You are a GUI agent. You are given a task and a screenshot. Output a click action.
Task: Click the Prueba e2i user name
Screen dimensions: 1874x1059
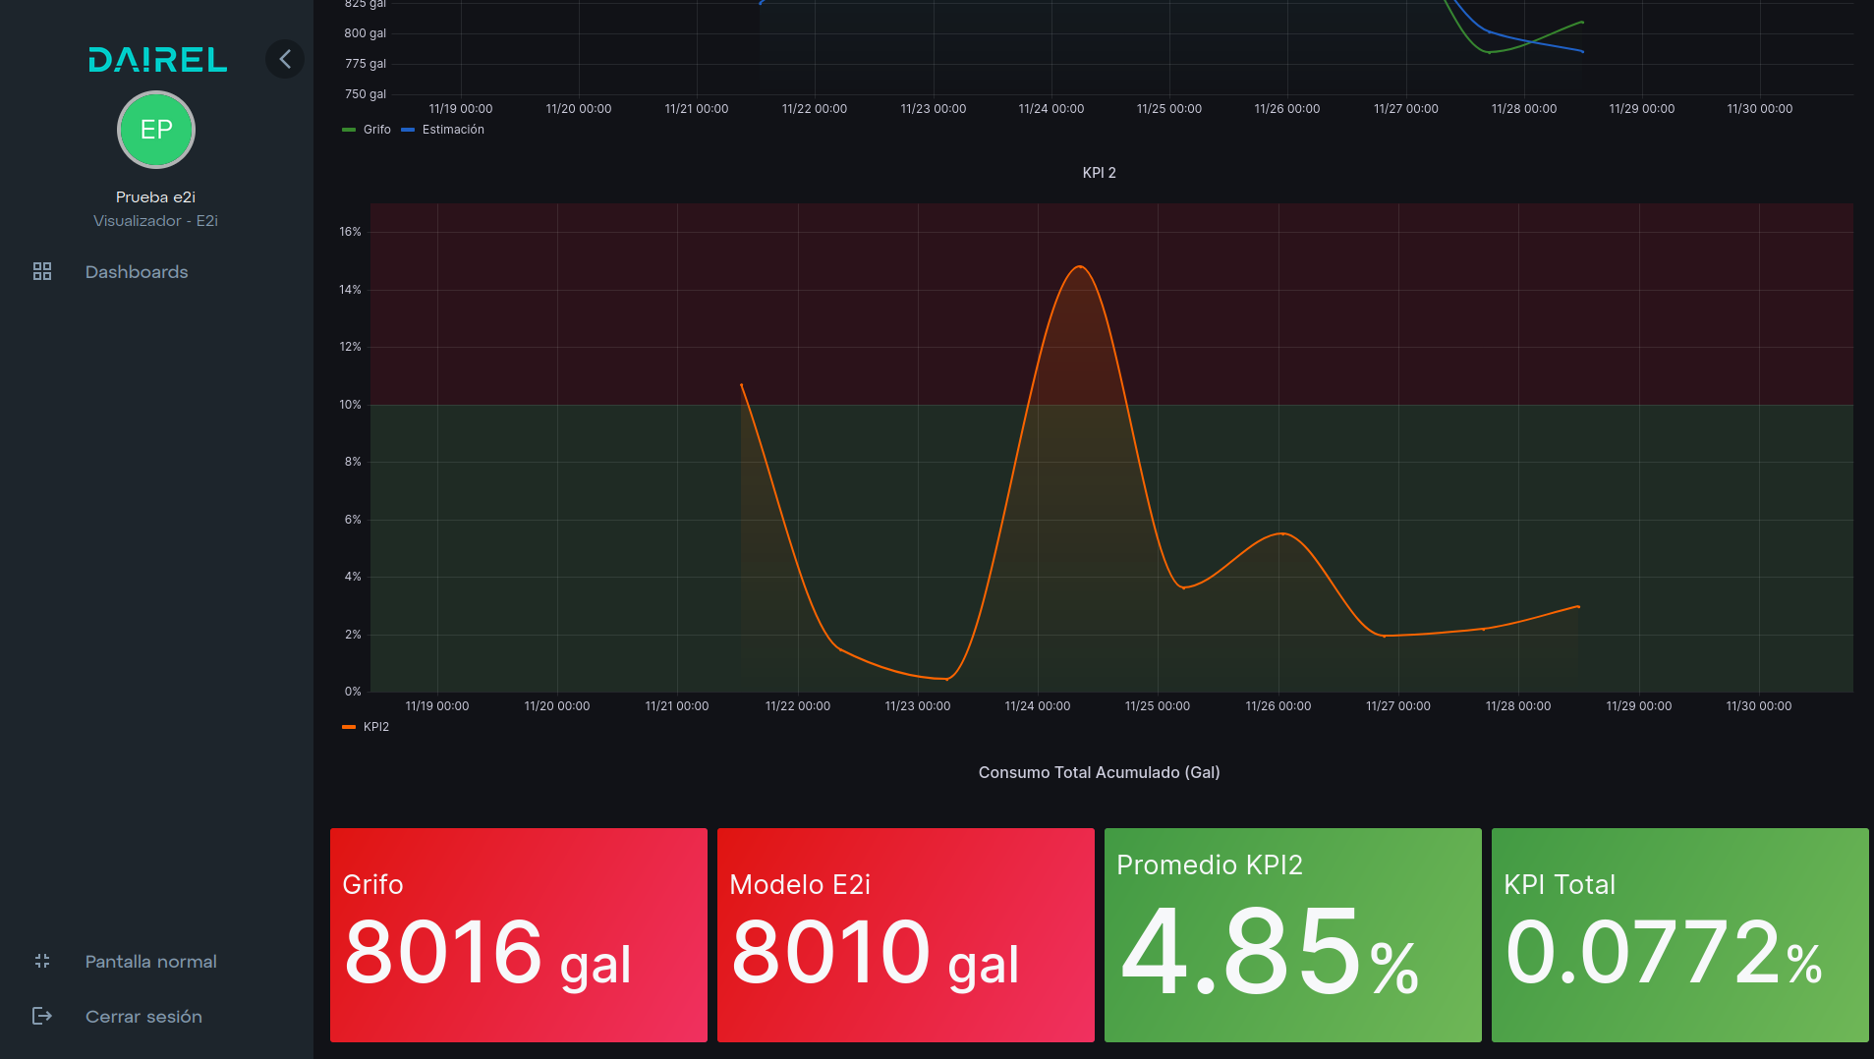pos(156,197)
